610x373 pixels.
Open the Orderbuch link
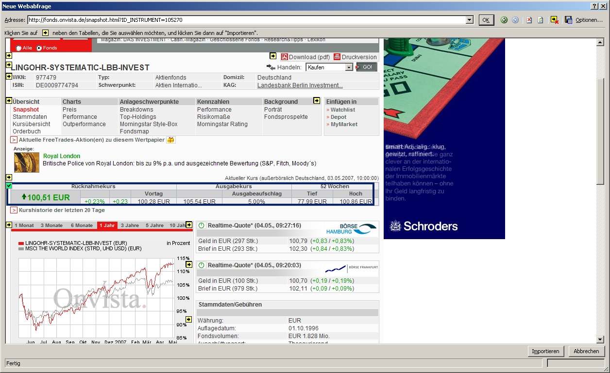pos(27,131)
